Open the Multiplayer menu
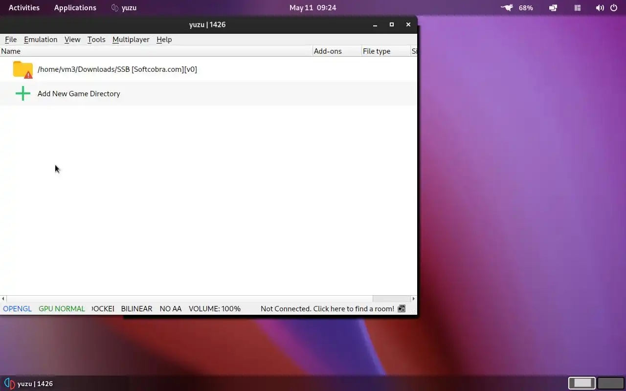 tap(131, 40)
